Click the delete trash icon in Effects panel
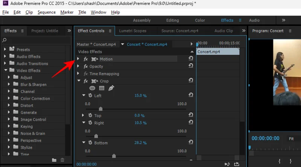The image size is (301, 167). point(62,160)
